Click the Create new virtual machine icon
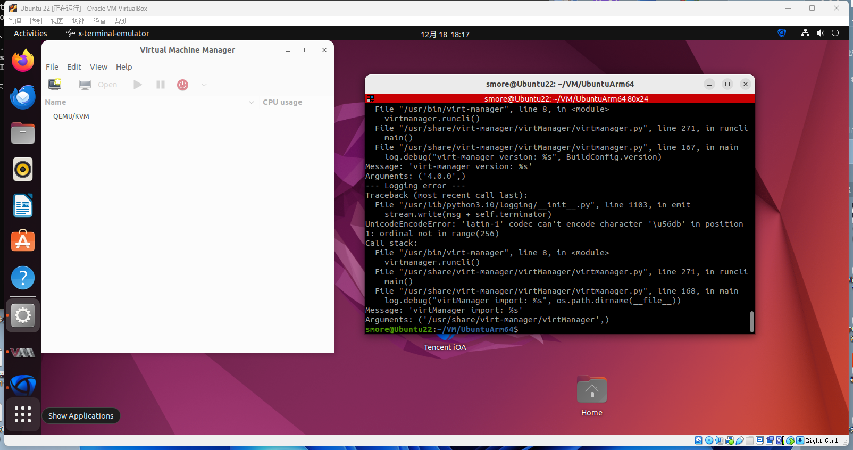This screenshot has height=450, width=853. tap(55, 85)
